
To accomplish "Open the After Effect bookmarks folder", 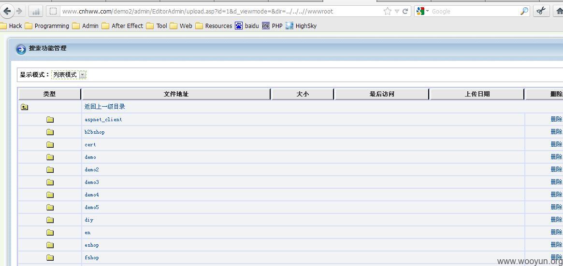I will [122, 26].
